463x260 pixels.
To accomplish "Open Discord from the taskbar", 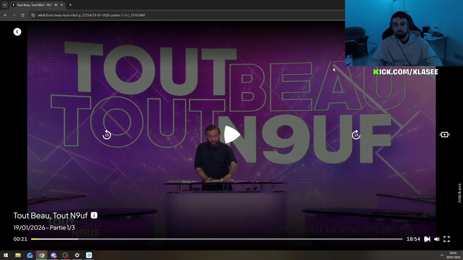I will (54, 255).
